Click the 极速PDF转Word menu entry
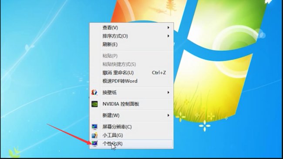Image resolution: width=283 pixels, height=159 pixels. pyautogui.click(x=131, y=81)
